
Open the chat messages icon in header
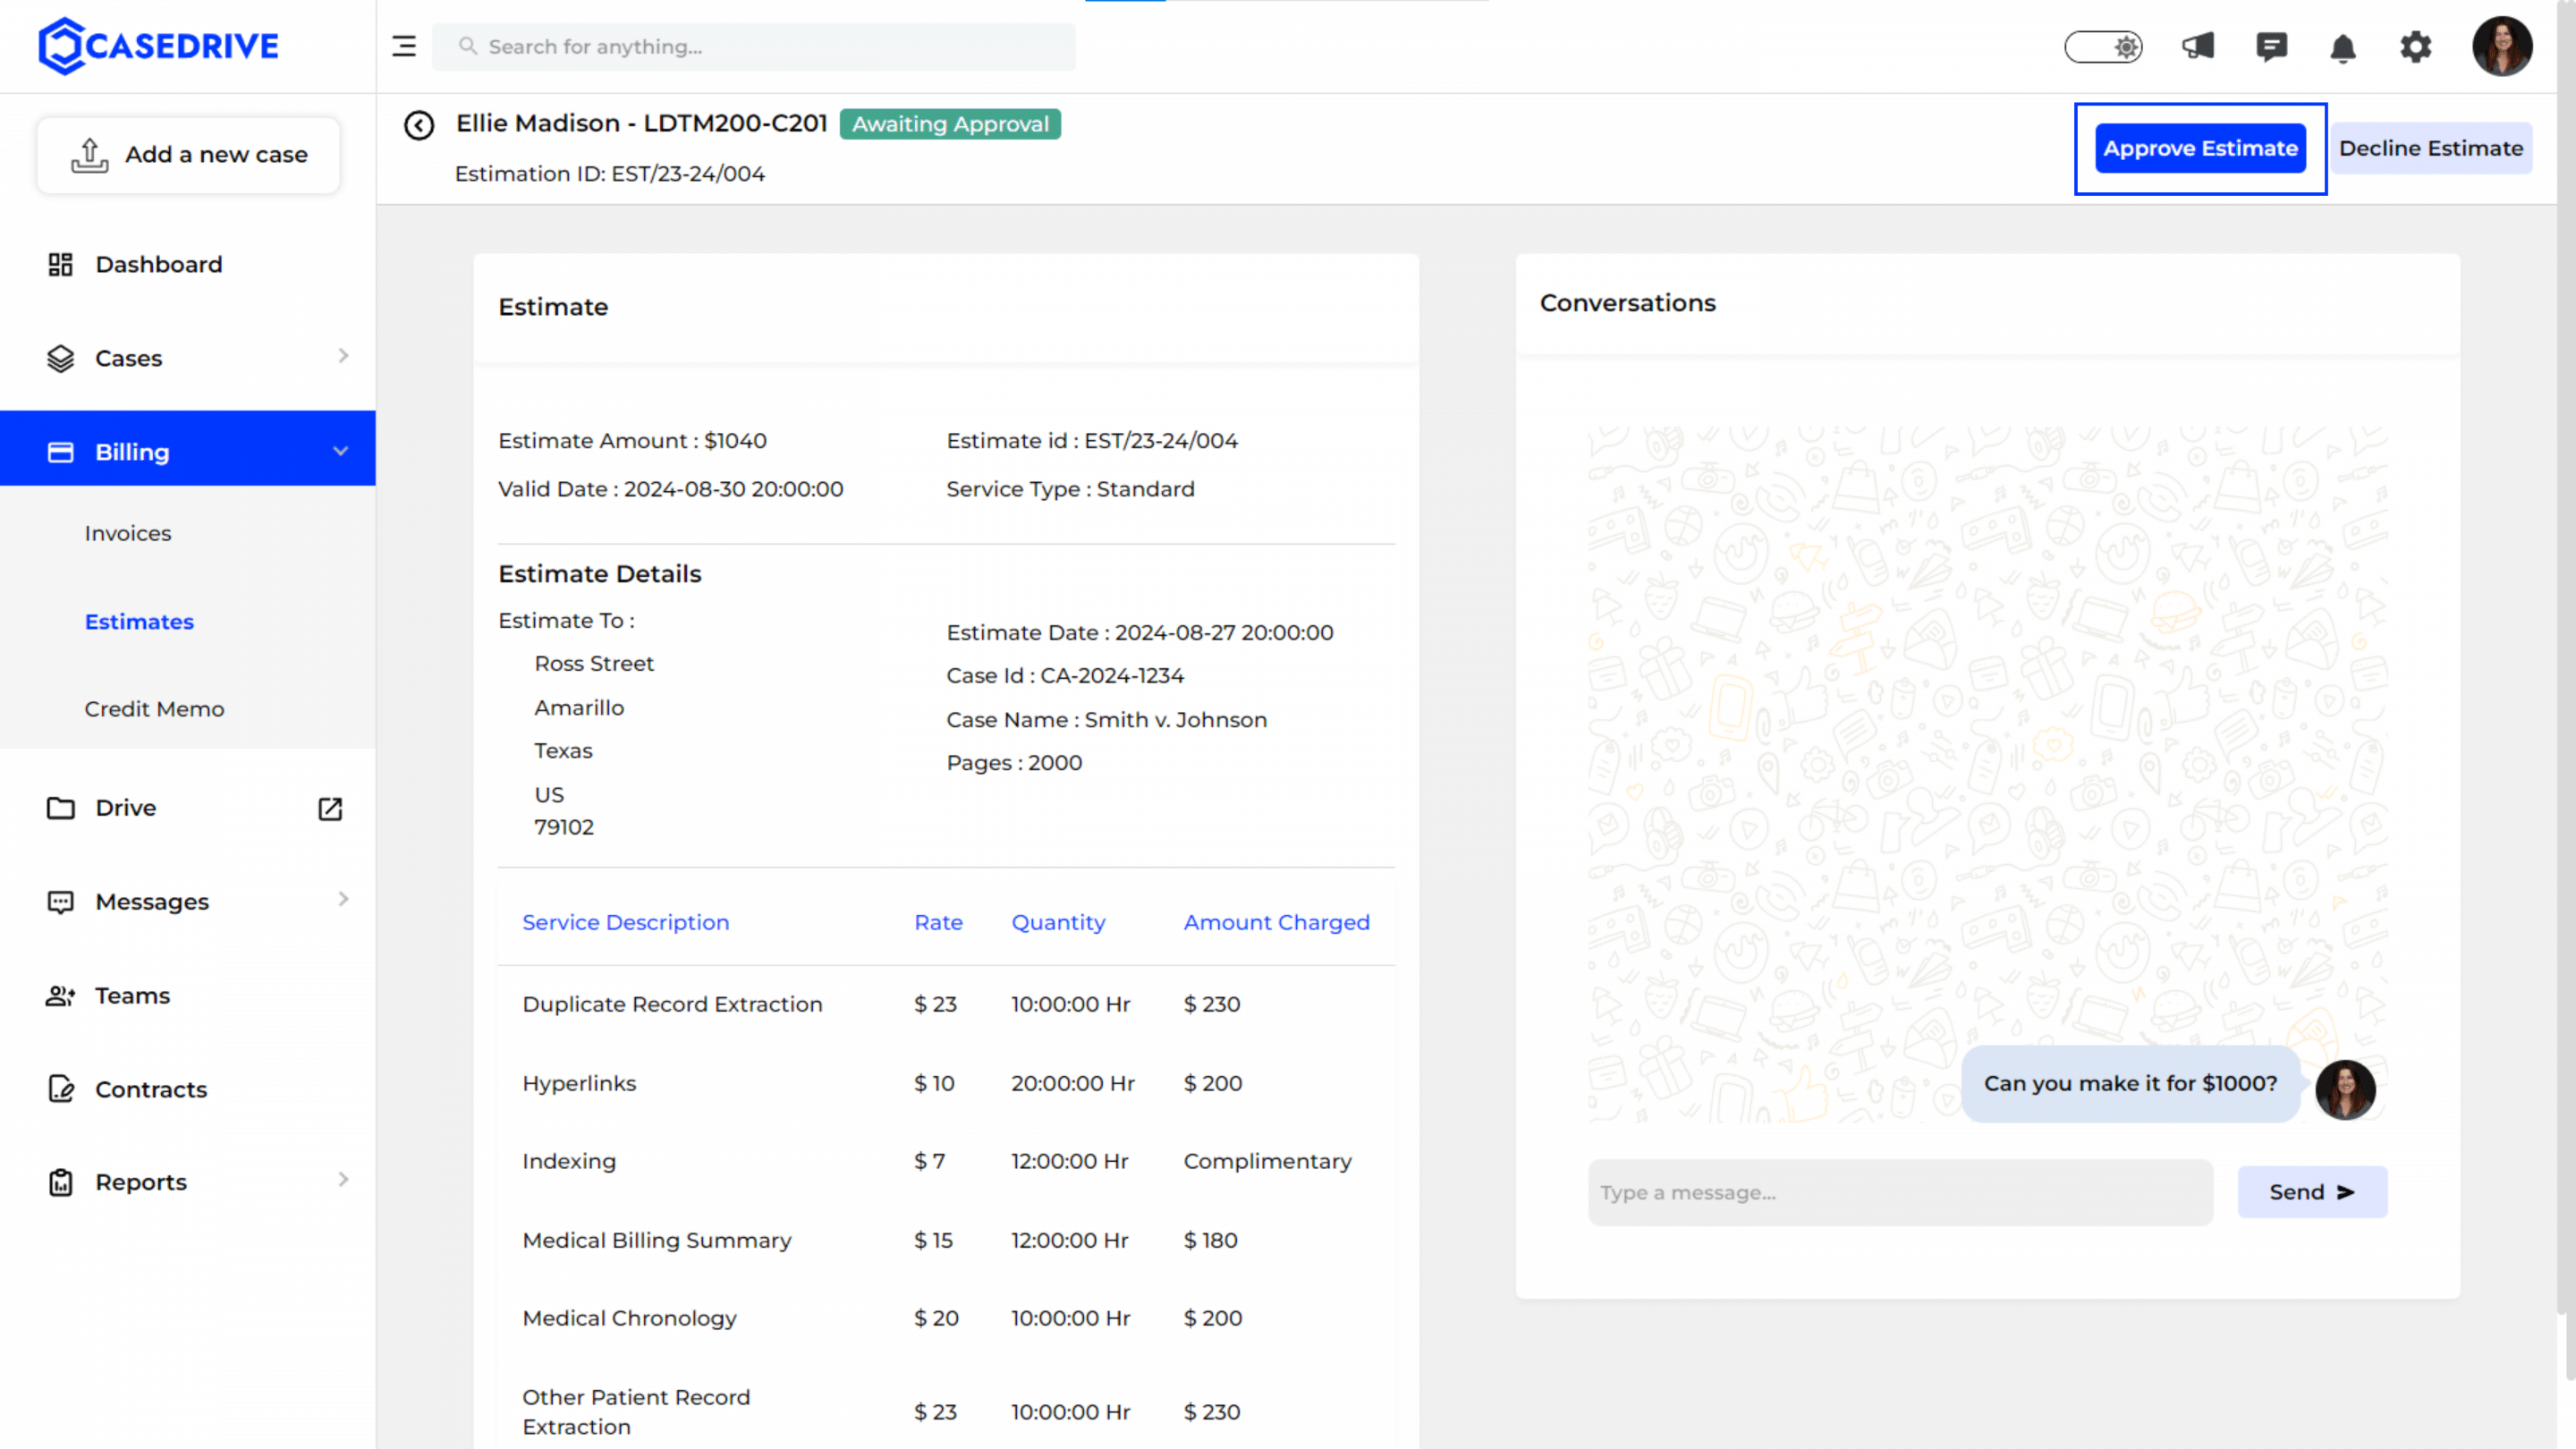(x=2271, y=46)
